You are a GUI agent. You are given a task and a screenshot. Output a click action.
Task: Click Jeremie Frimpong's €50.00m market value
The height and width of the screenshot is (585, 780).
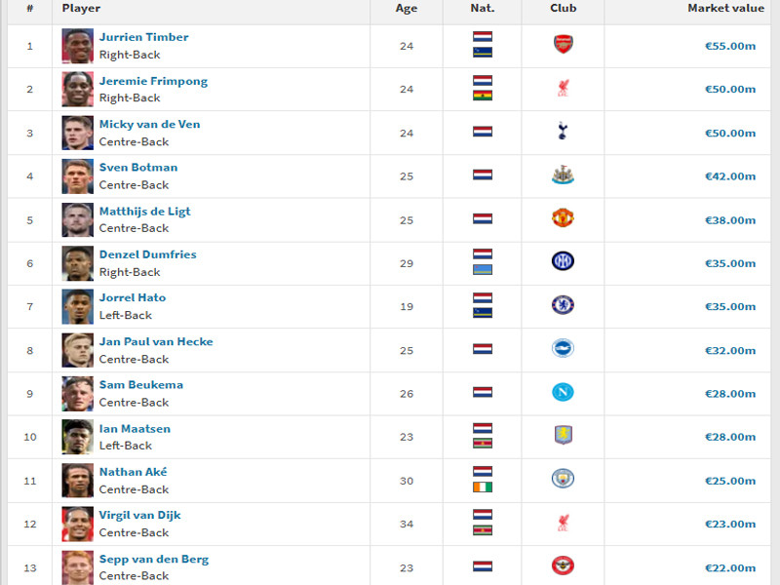[x=730, y=90]
